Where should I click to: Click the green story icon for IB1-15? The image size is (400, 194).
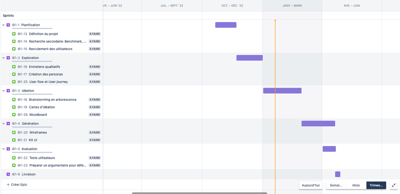click(14, 49)
